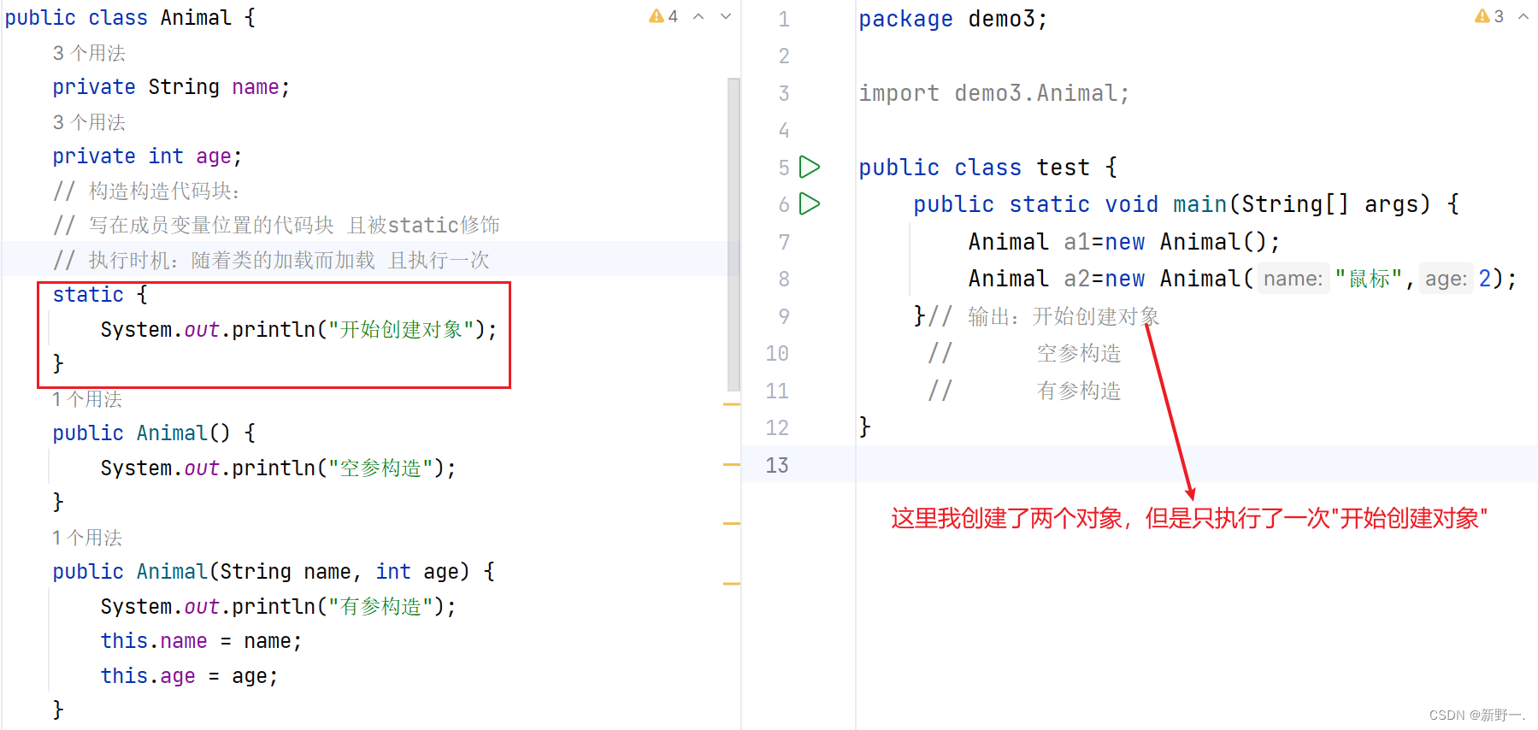Click 'public class test {' declaration

(x=987, y=168)
